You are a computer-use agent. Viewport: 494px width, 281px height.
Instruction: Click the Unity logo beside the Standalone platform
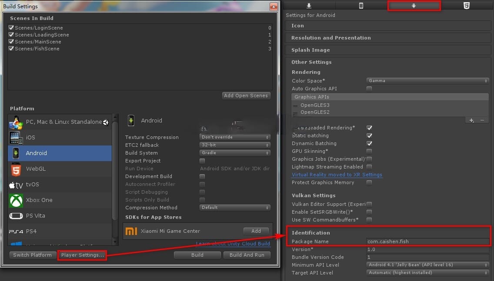click(x=106, y=122)
